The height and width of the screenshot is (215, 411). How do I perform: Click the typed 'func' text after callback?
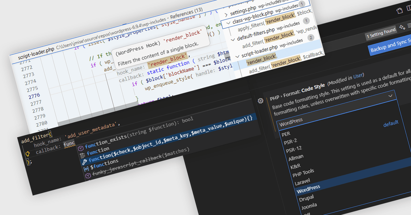70,143
